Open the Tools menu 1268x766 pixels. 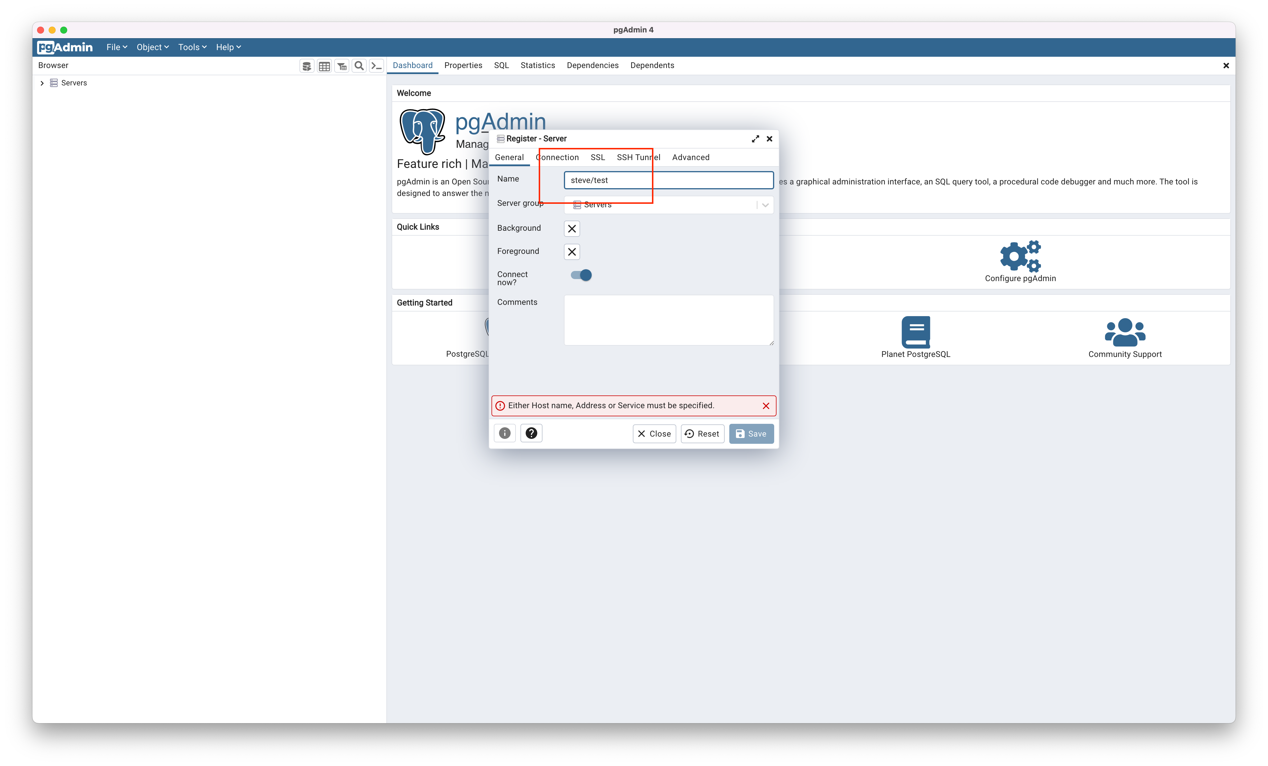click(192, 47)
